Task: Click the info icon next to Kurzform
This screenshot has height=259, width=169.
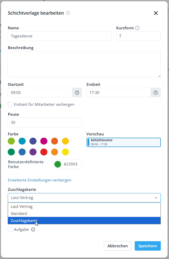Action: (137, 28)
